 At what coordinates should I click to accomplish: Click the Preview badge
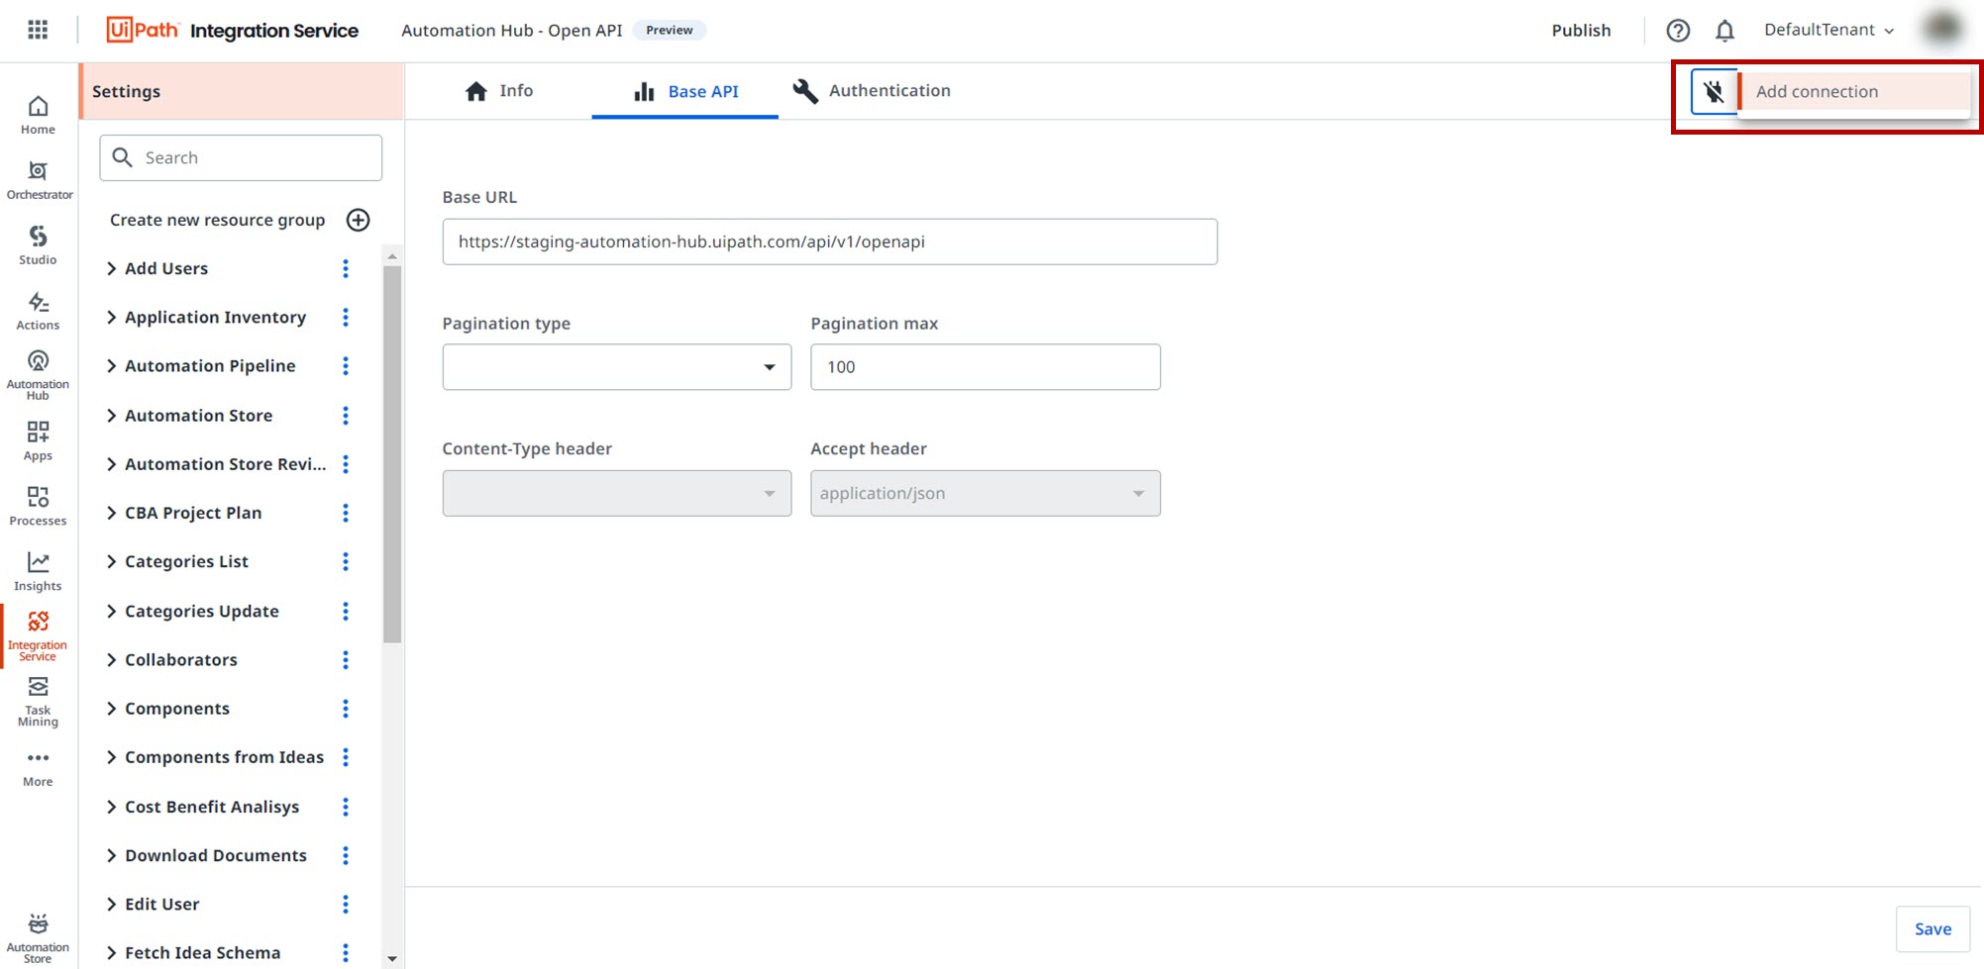tap(670, 30)
